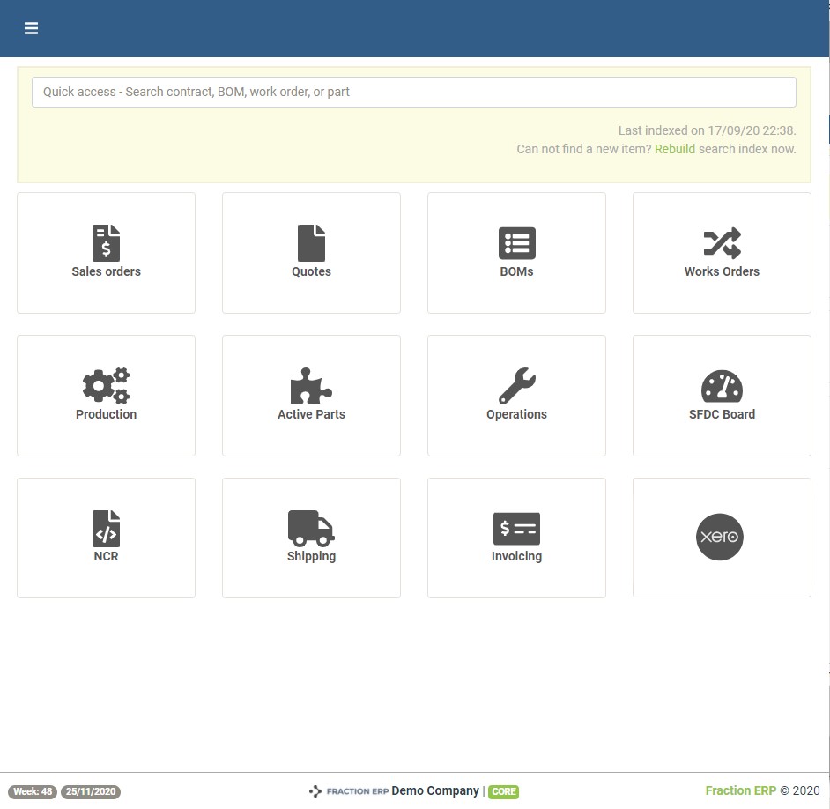Select the Active Parts puzzle icon
This screenshot has width=830, height=809.
click(x=311, y=386)
